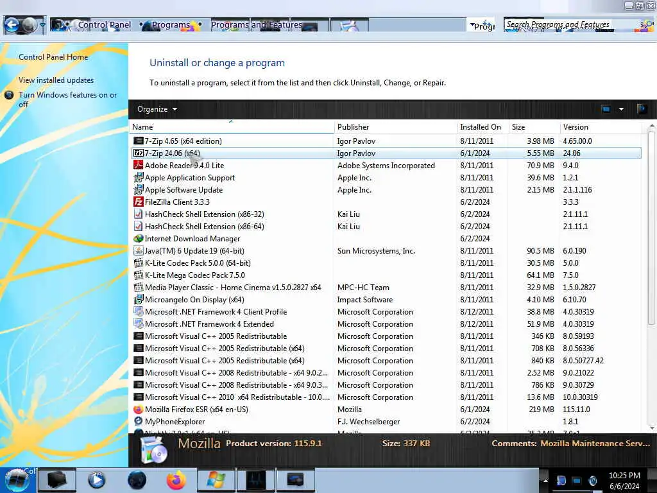Click the Visual C++ 2010 x64 Redistributable icon
The width and height of the screenshot is (657, 493).
(x=138, y=397)
